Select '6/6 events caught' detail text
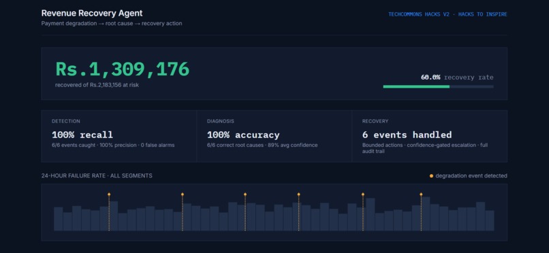 [x=74, y=145]
